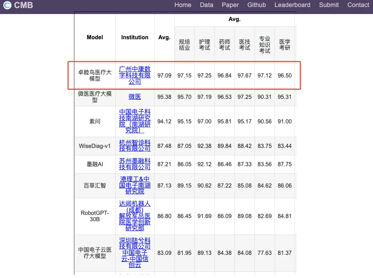The width and height of the screenshot is (373, 278).
Task: Open the 苏州墨融科技有限公司 link
Action: point(135,164)
